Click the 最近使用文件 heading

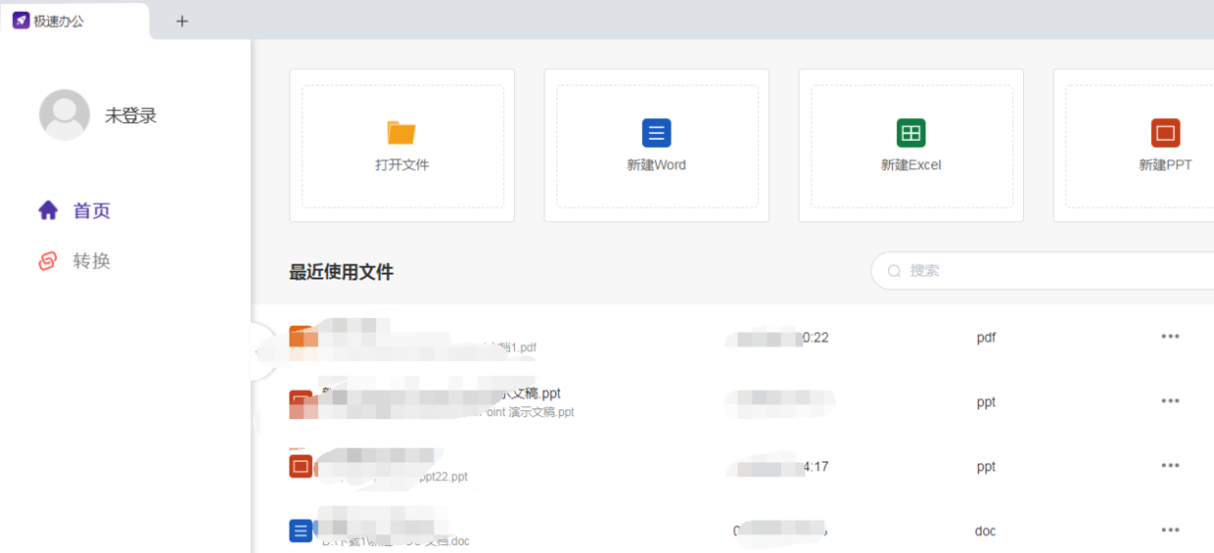coord(342,272)
